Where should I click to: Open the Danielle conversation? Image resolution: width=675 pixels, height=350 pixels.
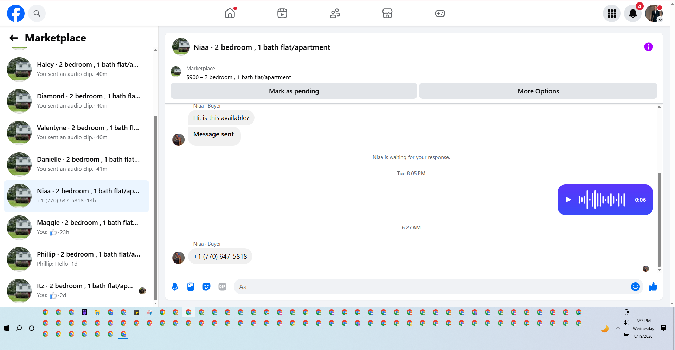pos(76,164)
